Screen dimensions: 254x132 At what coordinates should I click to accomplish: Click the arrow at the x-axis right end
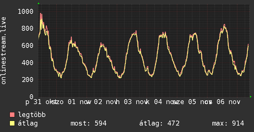251,97
